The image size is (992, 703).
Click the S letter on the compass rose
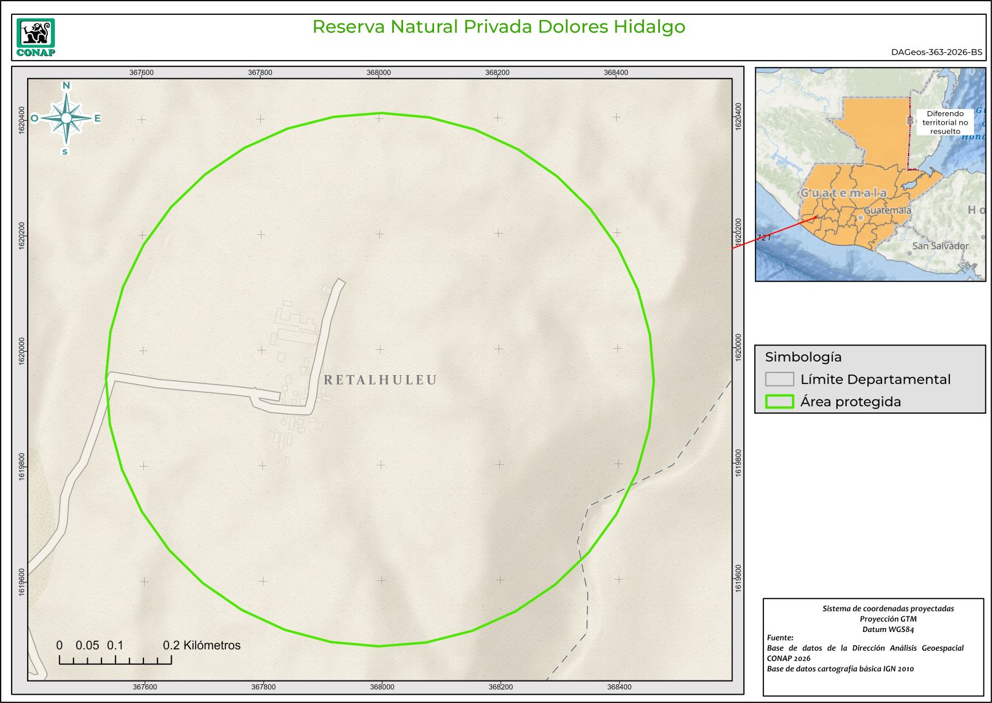[x=65, y=152]
